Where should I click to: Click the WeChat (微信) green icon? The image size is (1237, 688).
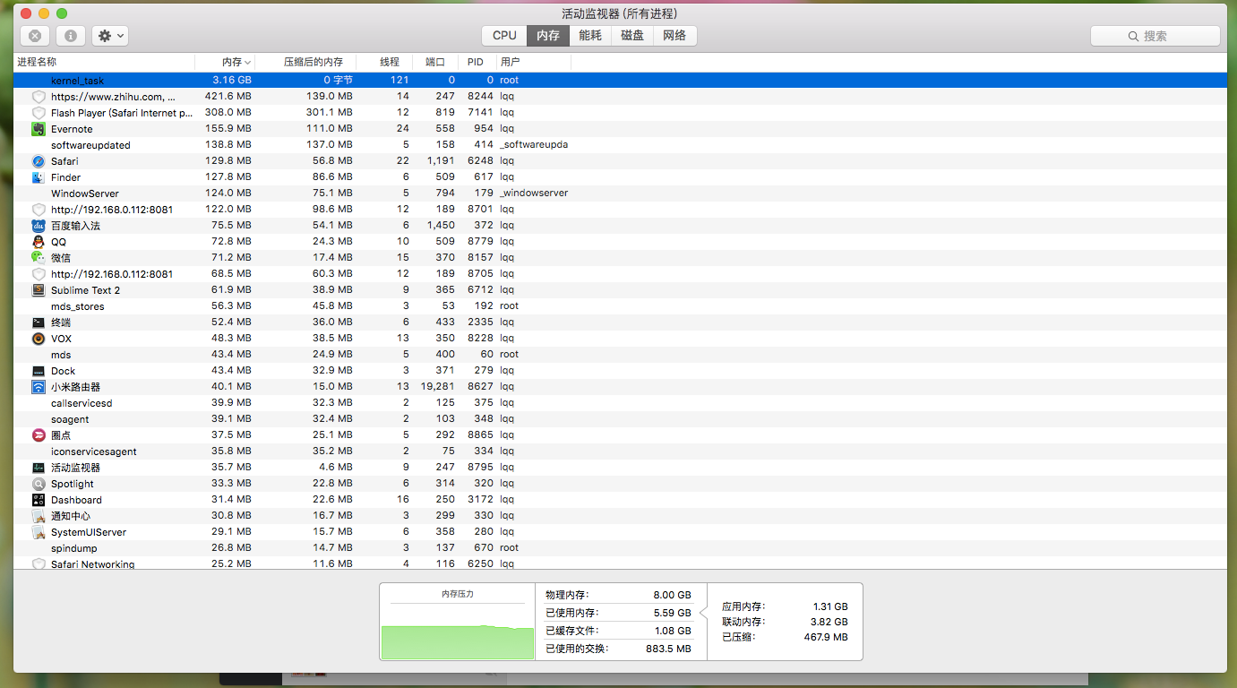click(x=39, y=258)
